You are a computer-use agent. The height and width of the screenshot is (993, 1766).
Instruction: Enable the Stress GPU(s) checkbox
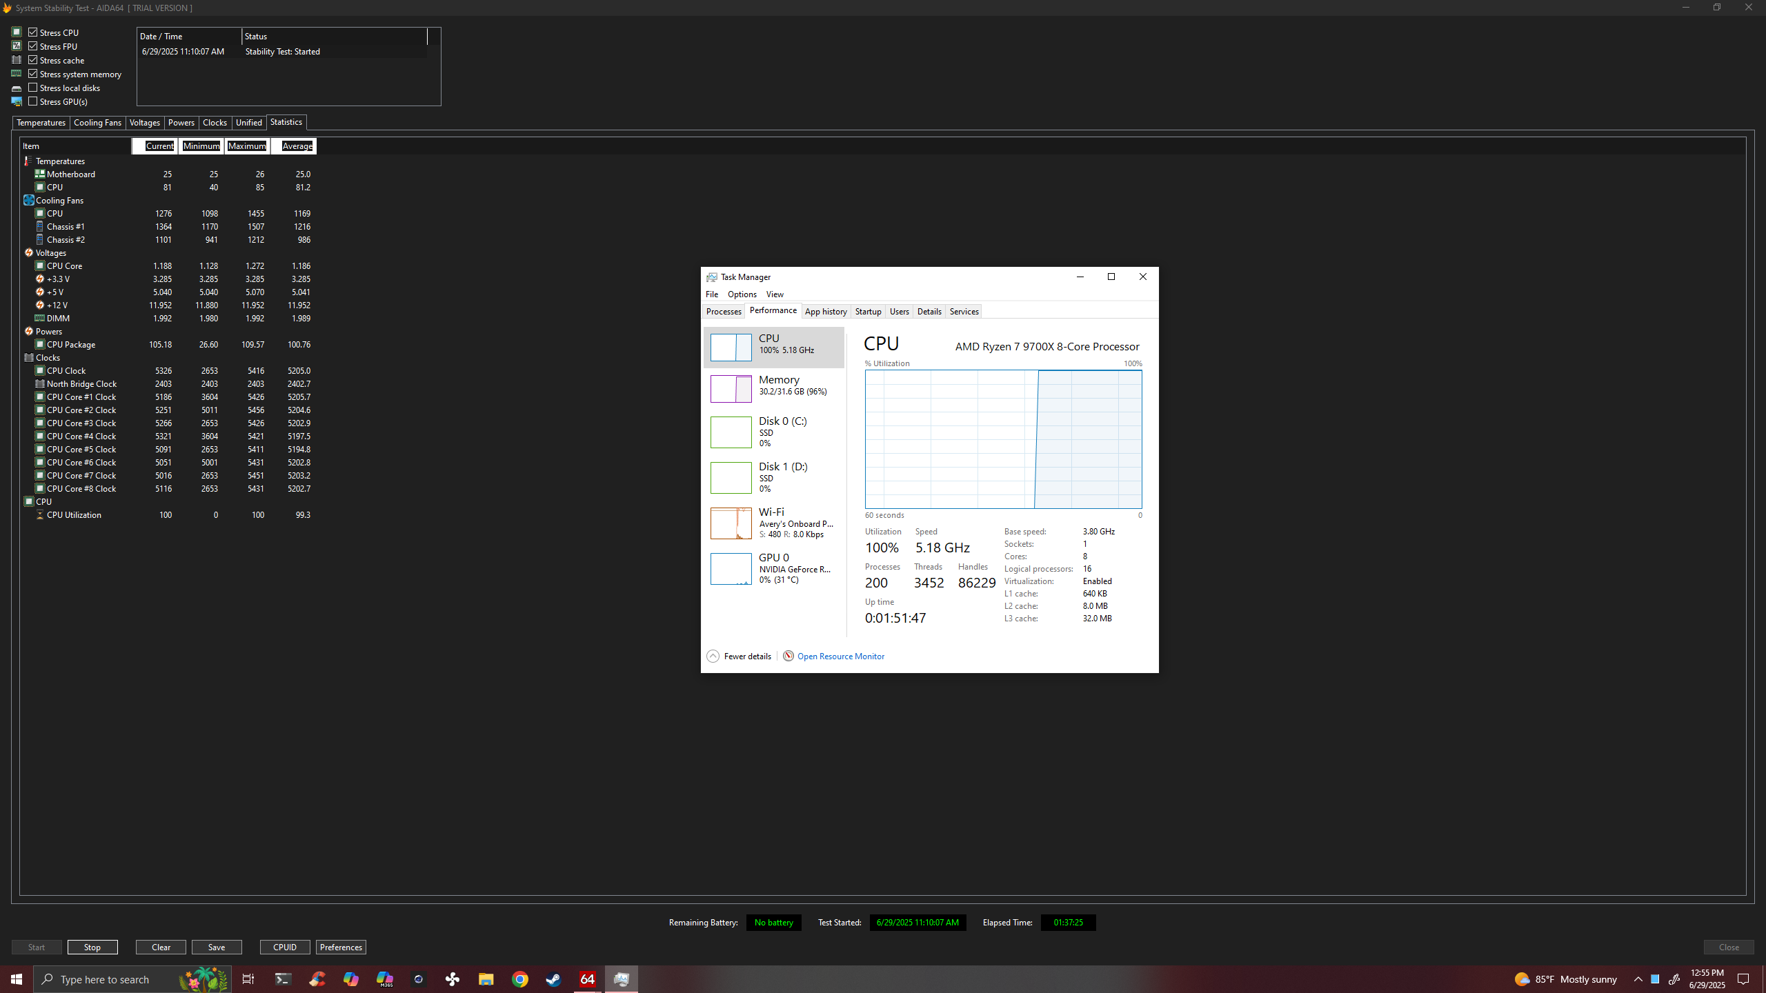click(x=32, y=101)
